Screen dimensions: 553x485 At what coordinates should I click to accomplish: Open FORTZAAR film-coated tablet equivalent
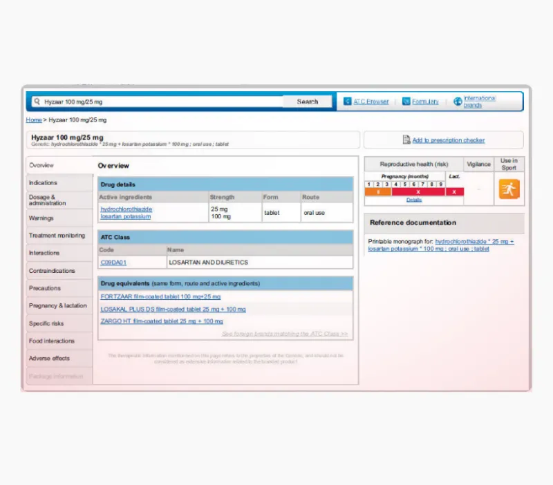point(160,297)
